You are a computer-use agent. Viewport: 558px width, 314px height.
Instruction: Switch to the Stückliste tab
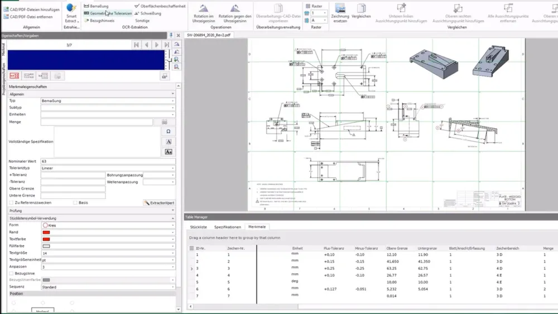(x=198, y=227)
